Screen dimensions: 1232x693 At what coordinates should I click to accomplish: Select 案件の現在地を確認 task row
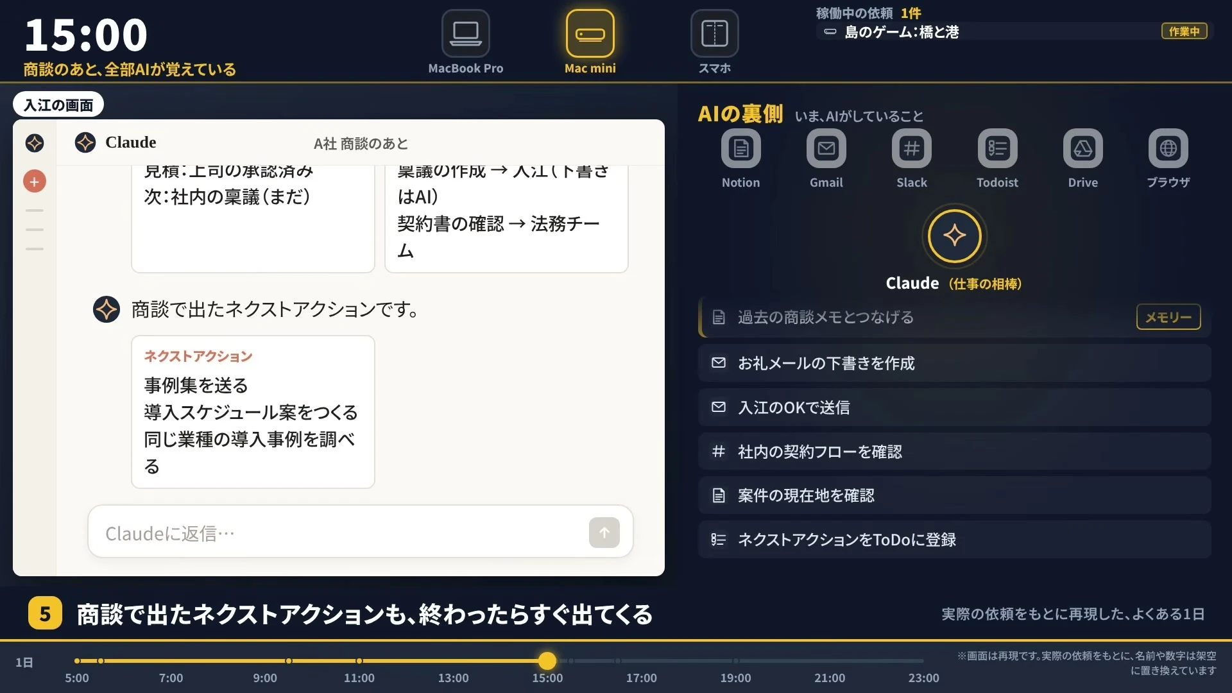click(954, 495)
